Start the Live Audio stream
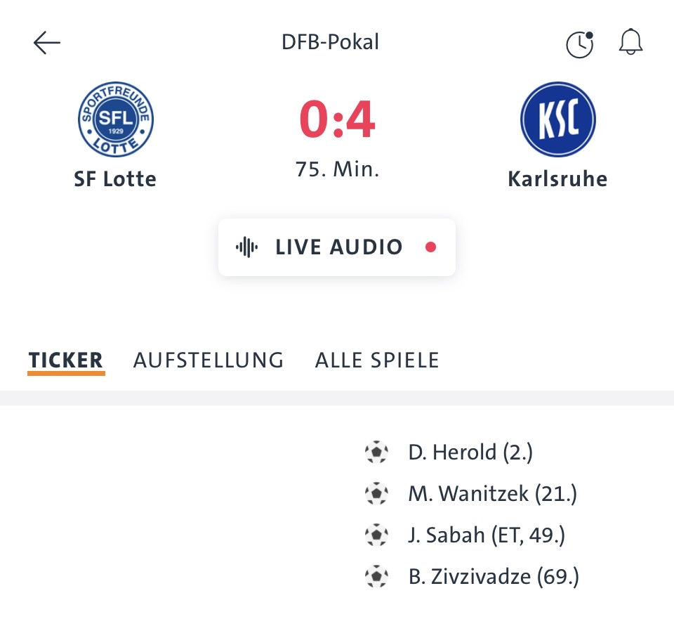Screen dimensions: 674x619 pyautogui.click(x=337, y=247)
